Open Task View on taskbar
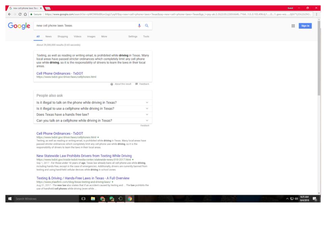Screen dimensions: 324x243 coord(83,198)
